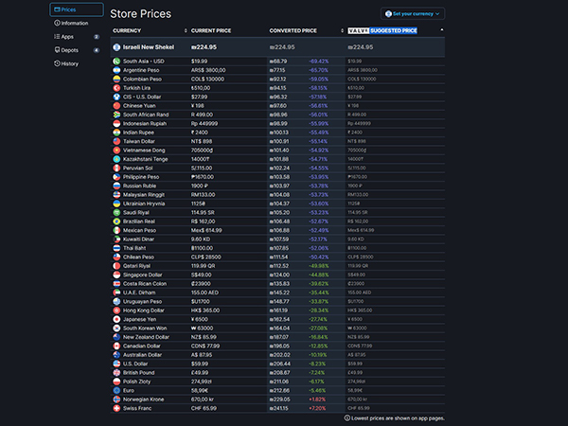
Task: Open the History sidebar item
Action: [66, 63]
